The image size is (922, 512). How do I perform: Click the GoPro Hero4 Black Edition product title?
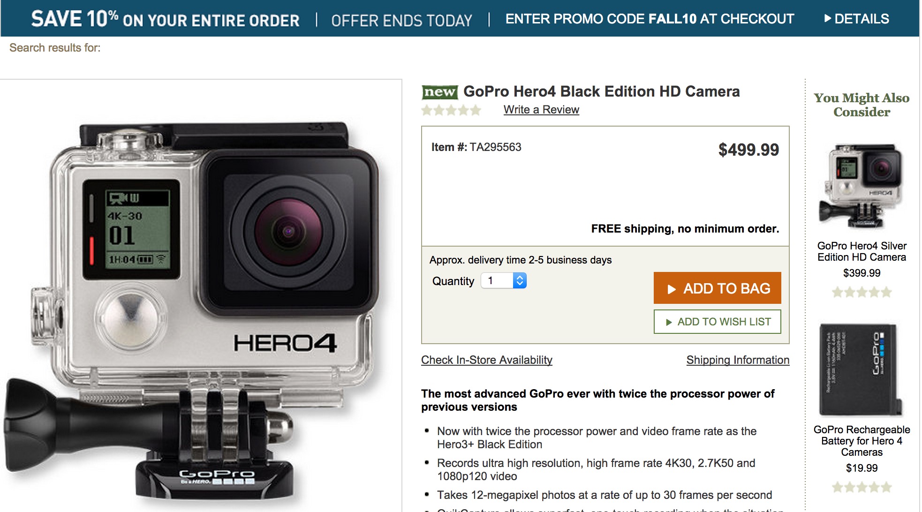[x=601, y=91]
